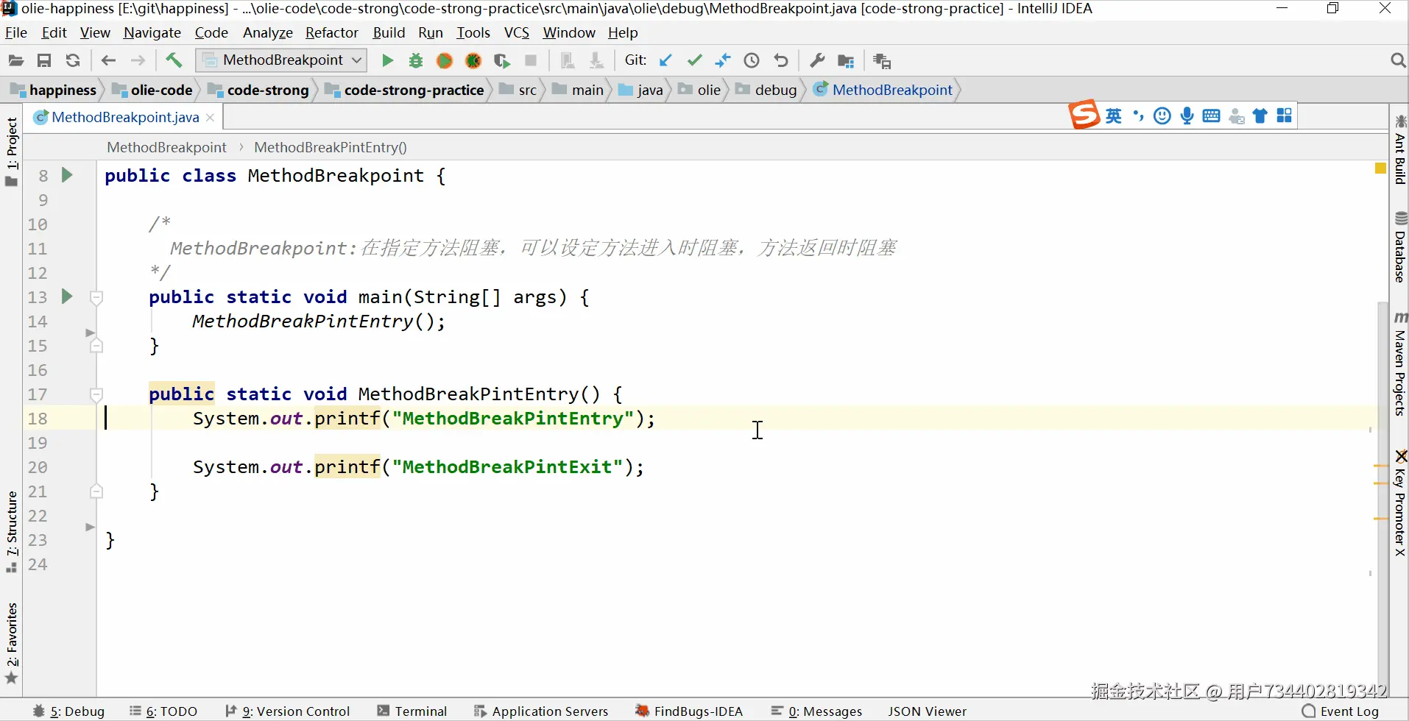The height and width of the screenshot is (721, 1409).
Task: Activate Sogou voice input microphone
Action: tap(1187, 116)
